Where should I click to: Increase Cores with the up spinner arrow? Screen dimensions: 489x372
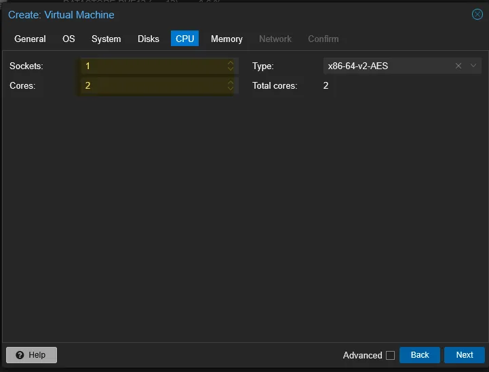tap(231, 83)
